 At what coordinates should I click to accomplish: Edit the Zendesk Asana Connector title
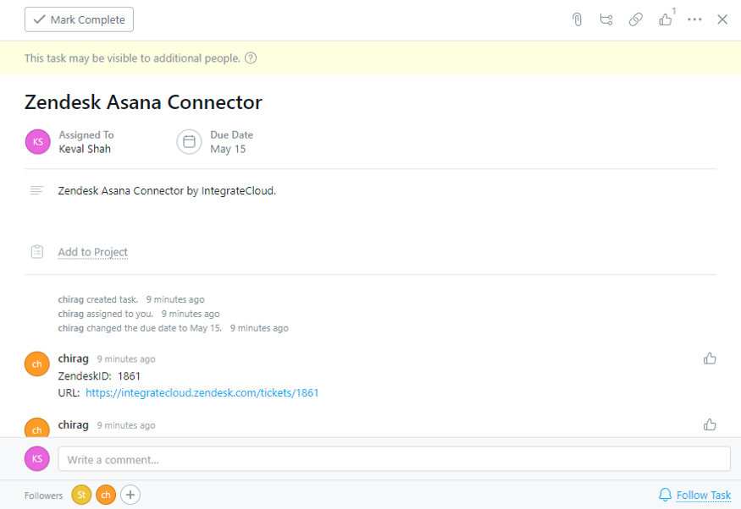click(x=143, y=102)
